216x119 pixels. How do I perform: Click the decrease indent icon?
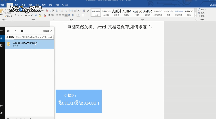click(71, 11)
